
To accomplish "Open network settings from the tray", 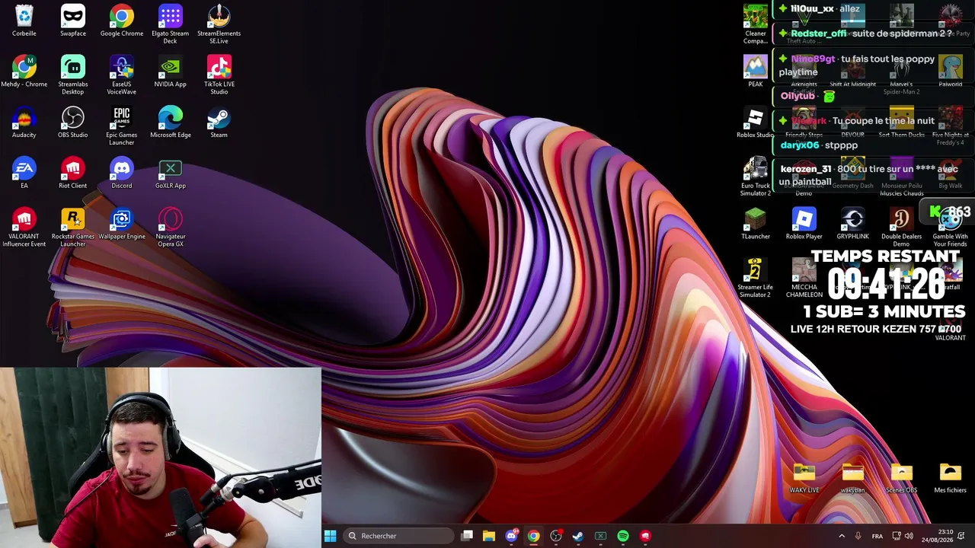I will pyautogui.click(x=897, y=536).
